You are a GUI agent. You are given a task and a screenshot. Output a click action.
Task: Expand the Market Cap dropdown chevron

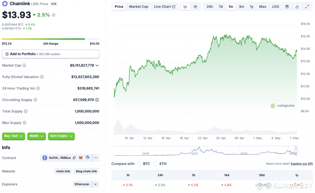(97, 65)
